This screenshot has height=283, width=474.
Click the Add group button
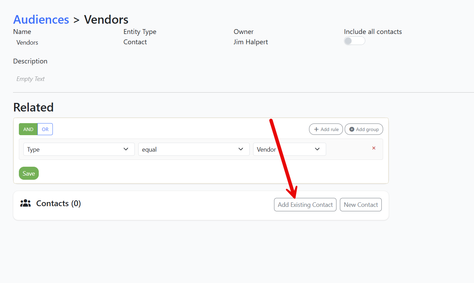(x=364, y=129)
